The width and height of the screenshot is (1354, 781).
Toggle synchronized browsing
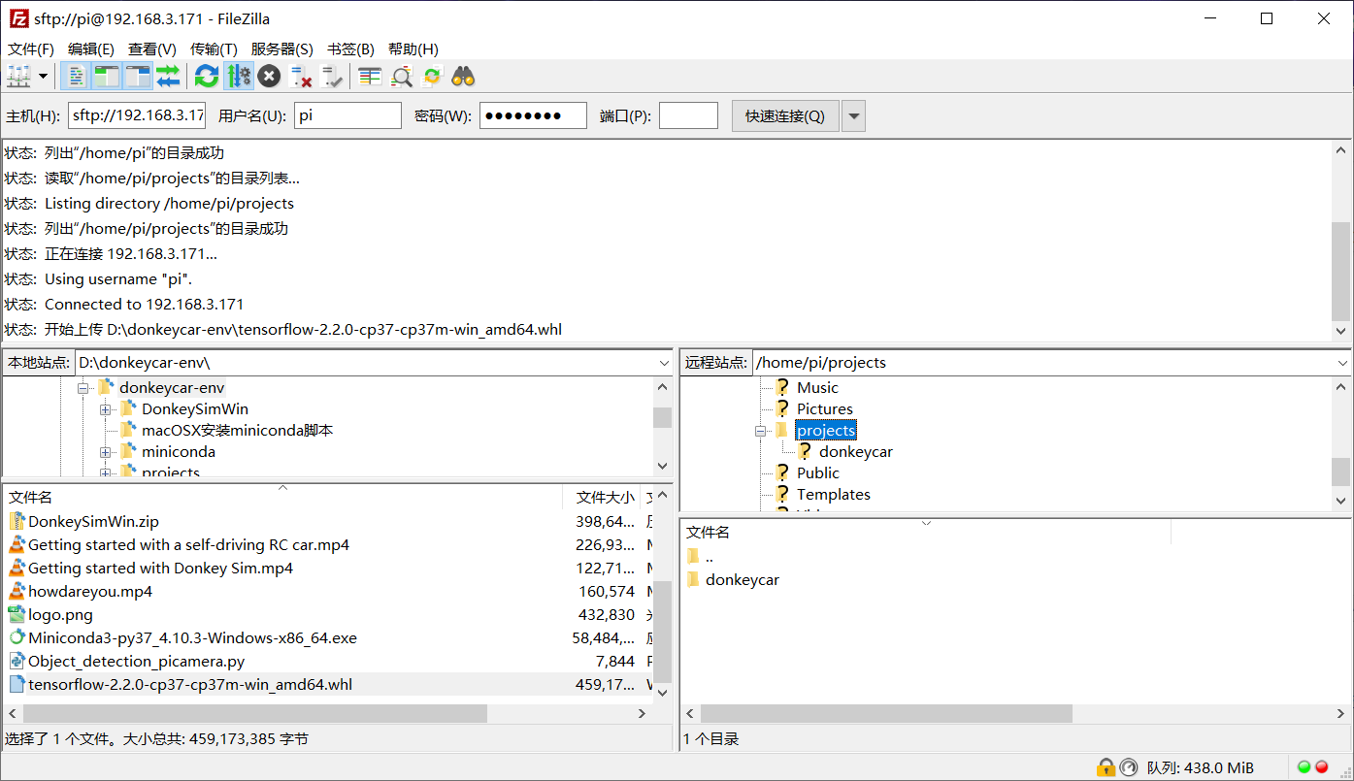(x=432, y=76)
